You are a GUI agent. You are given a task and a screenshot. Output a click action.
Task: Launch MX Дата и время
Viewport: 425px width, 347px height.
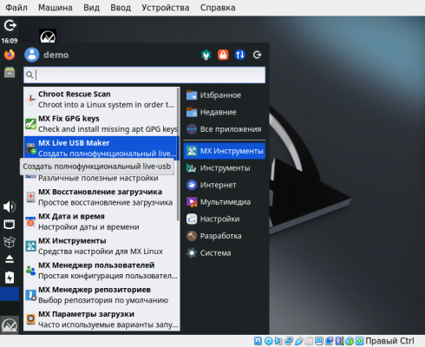tap(101, 221)
